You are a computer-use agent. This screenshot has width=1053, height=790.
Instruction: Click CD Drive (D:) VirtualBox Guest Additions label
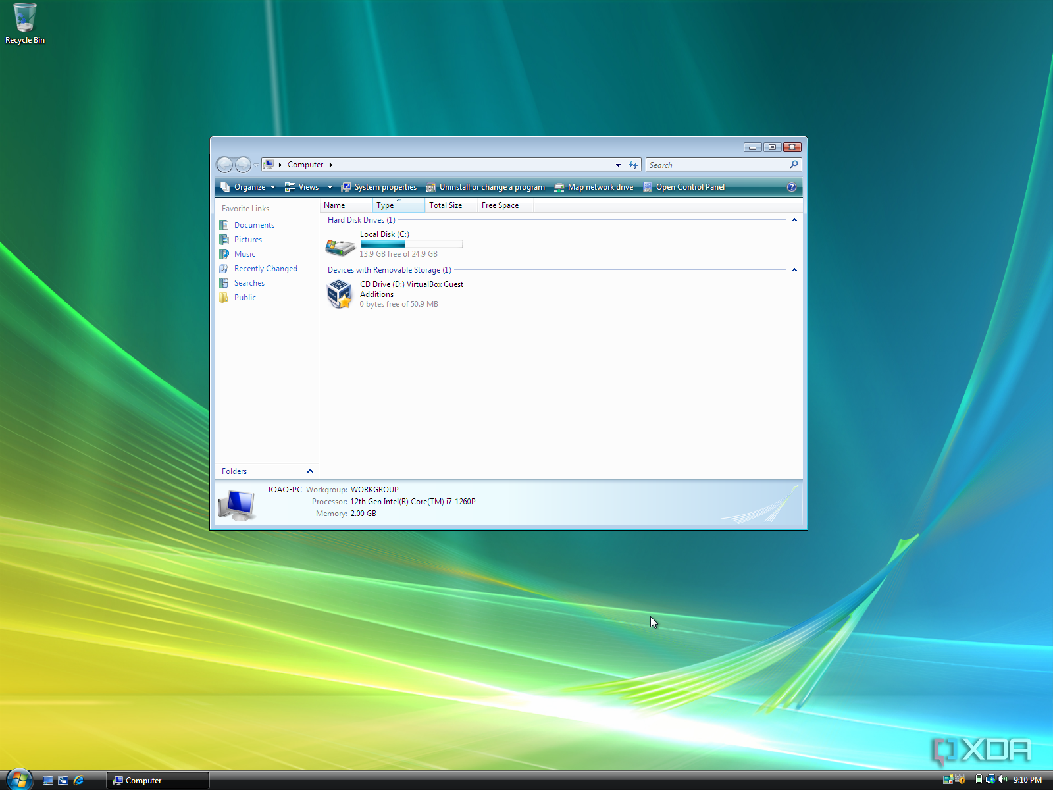click(411, 289)
